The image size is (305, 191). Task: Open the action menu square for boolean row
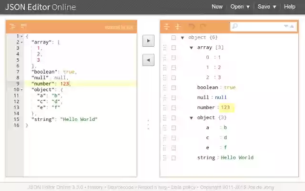173,87
